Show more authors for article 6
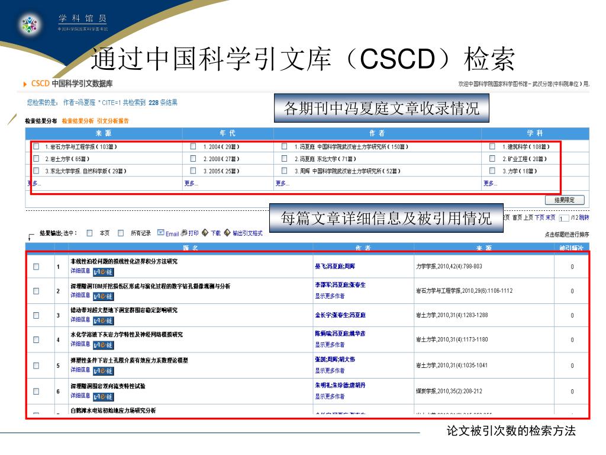The width and height of the screenshot is (606, 455). (x=330, y=396)
